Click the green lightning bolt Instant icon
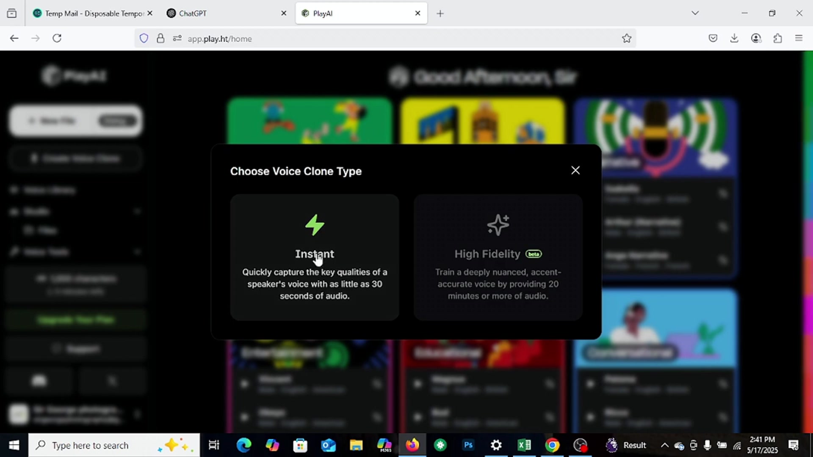Screen dimensions: 813x457 pyautogui.click(x=315, y=225)
